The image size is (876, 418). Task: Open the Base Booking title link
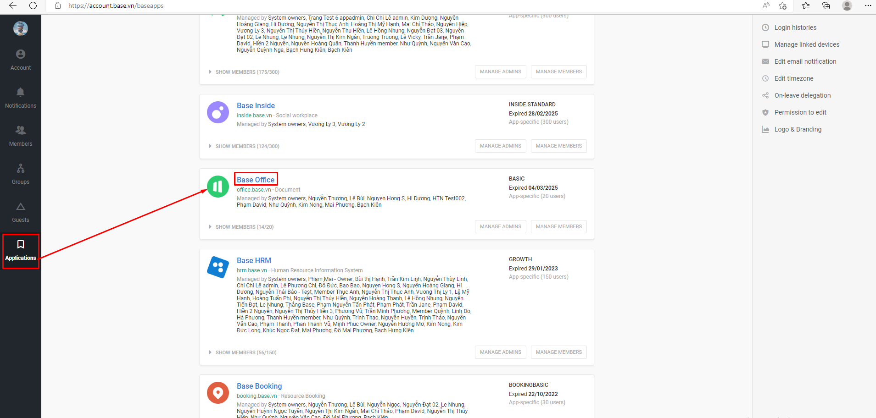[x=259, y=386]
